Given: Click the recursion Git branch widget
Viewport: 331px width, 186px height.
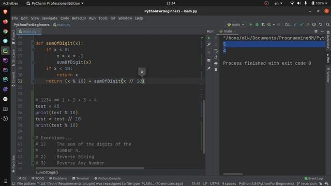Looking at the screenshot, I should tap(307, 184).
